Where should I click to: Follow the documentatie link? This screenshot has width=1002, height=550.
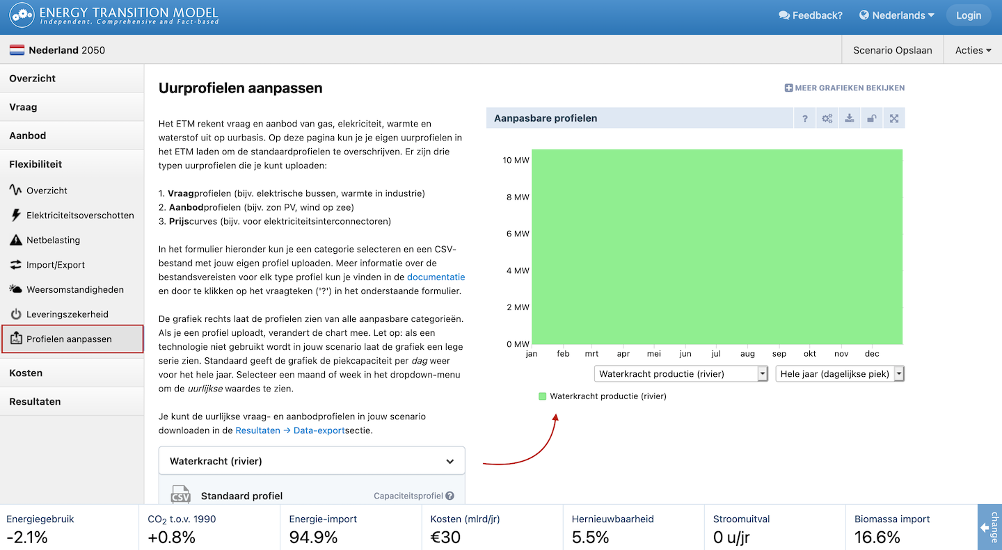tap(436, 277)
